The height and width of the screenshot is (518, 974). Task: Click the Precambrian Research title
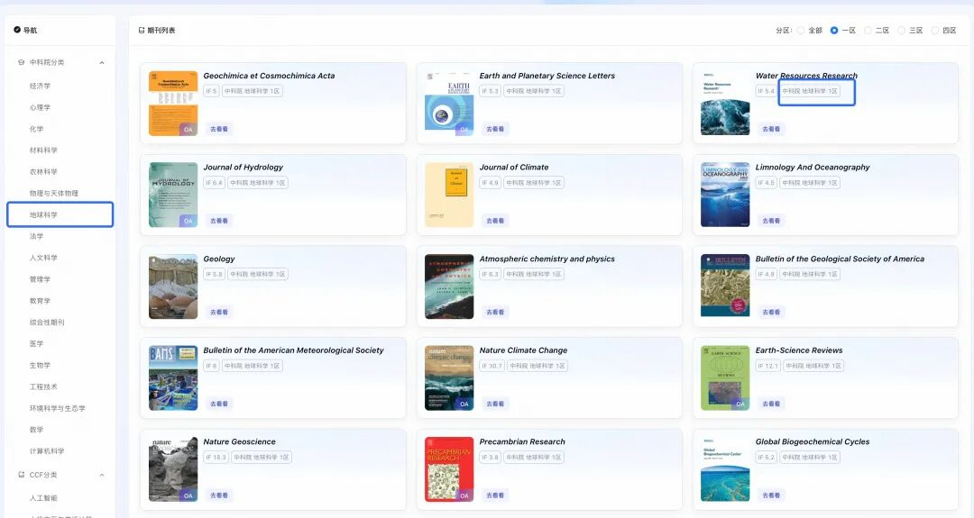[522, 441]
